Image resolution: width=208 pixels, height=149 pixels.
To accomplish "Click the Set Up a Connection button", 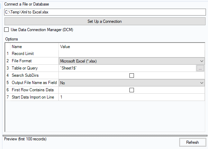I will (x=104, y=21).
